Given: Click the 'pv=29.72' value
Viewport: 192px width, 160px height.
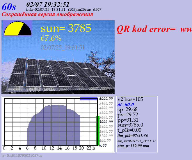Looking at the screenshot, I should (128, 115).
